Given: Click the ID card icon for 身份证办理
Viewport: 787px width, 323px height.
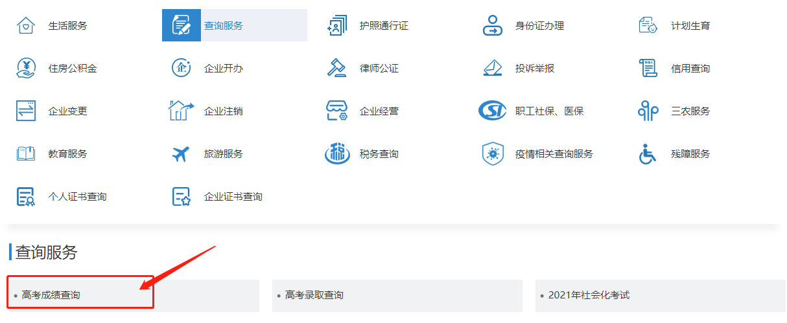Looking at the screenshot, I should 493,26.
